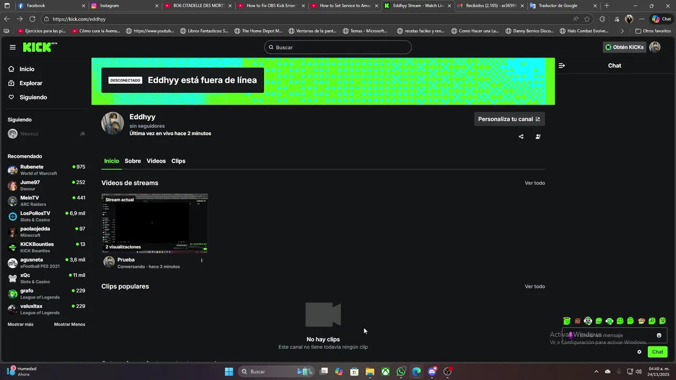Open the KICKBounties recommended channel
This screenshot has height=380, width=676.
pyautogui.click(x=46, y=247)
